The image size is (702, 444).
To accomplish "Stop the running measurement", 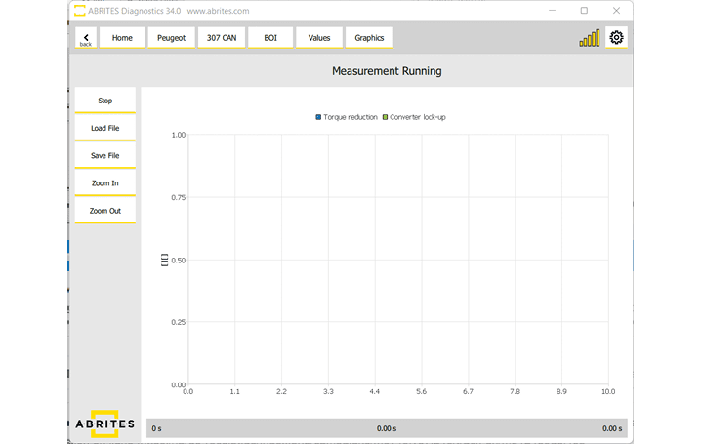I will click(105, 101).
